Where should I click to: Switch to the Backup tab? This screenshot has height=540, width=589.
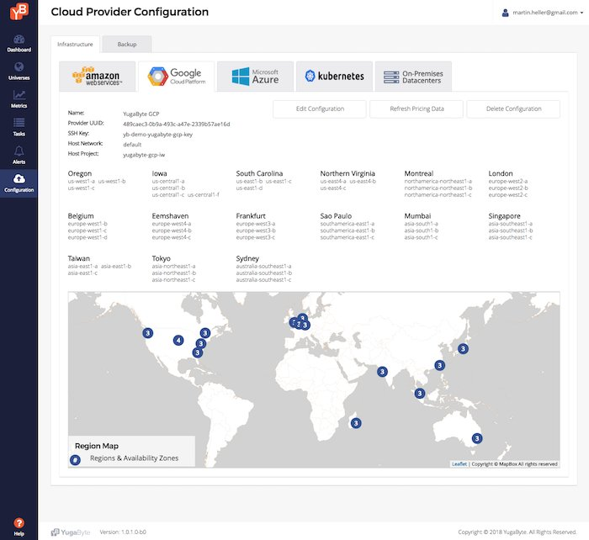127,45
